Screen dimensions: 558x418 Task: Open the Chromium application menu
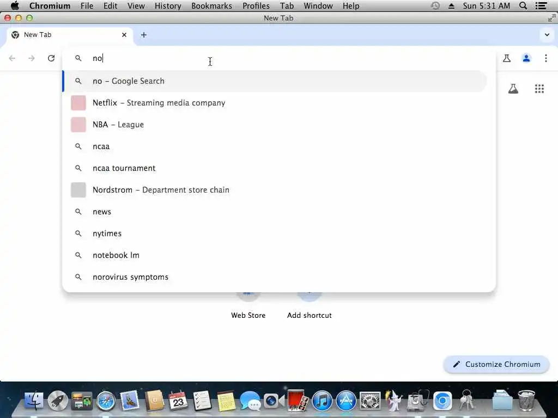pos(50,6)
